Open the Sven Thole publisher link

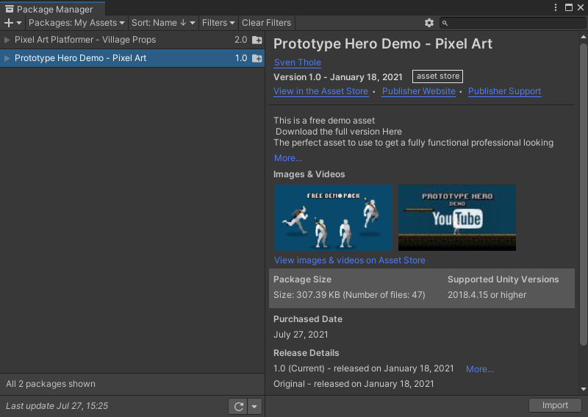pyautogui.click(x=298, y=63)
